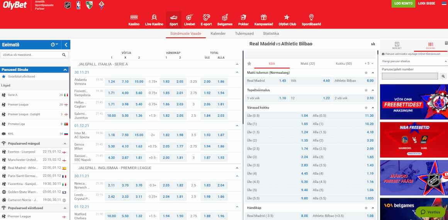
Task: Open the Booking tab in betslip
Action: tap(430, 45)
